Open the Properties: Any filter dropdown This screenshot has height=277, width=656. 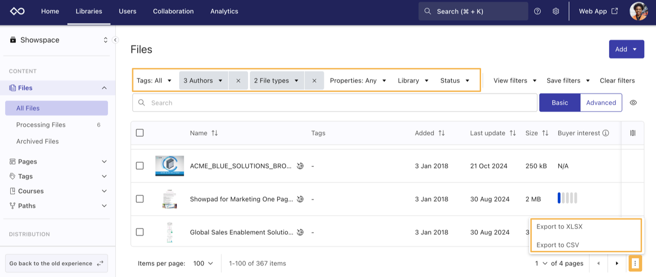point(358,80)
